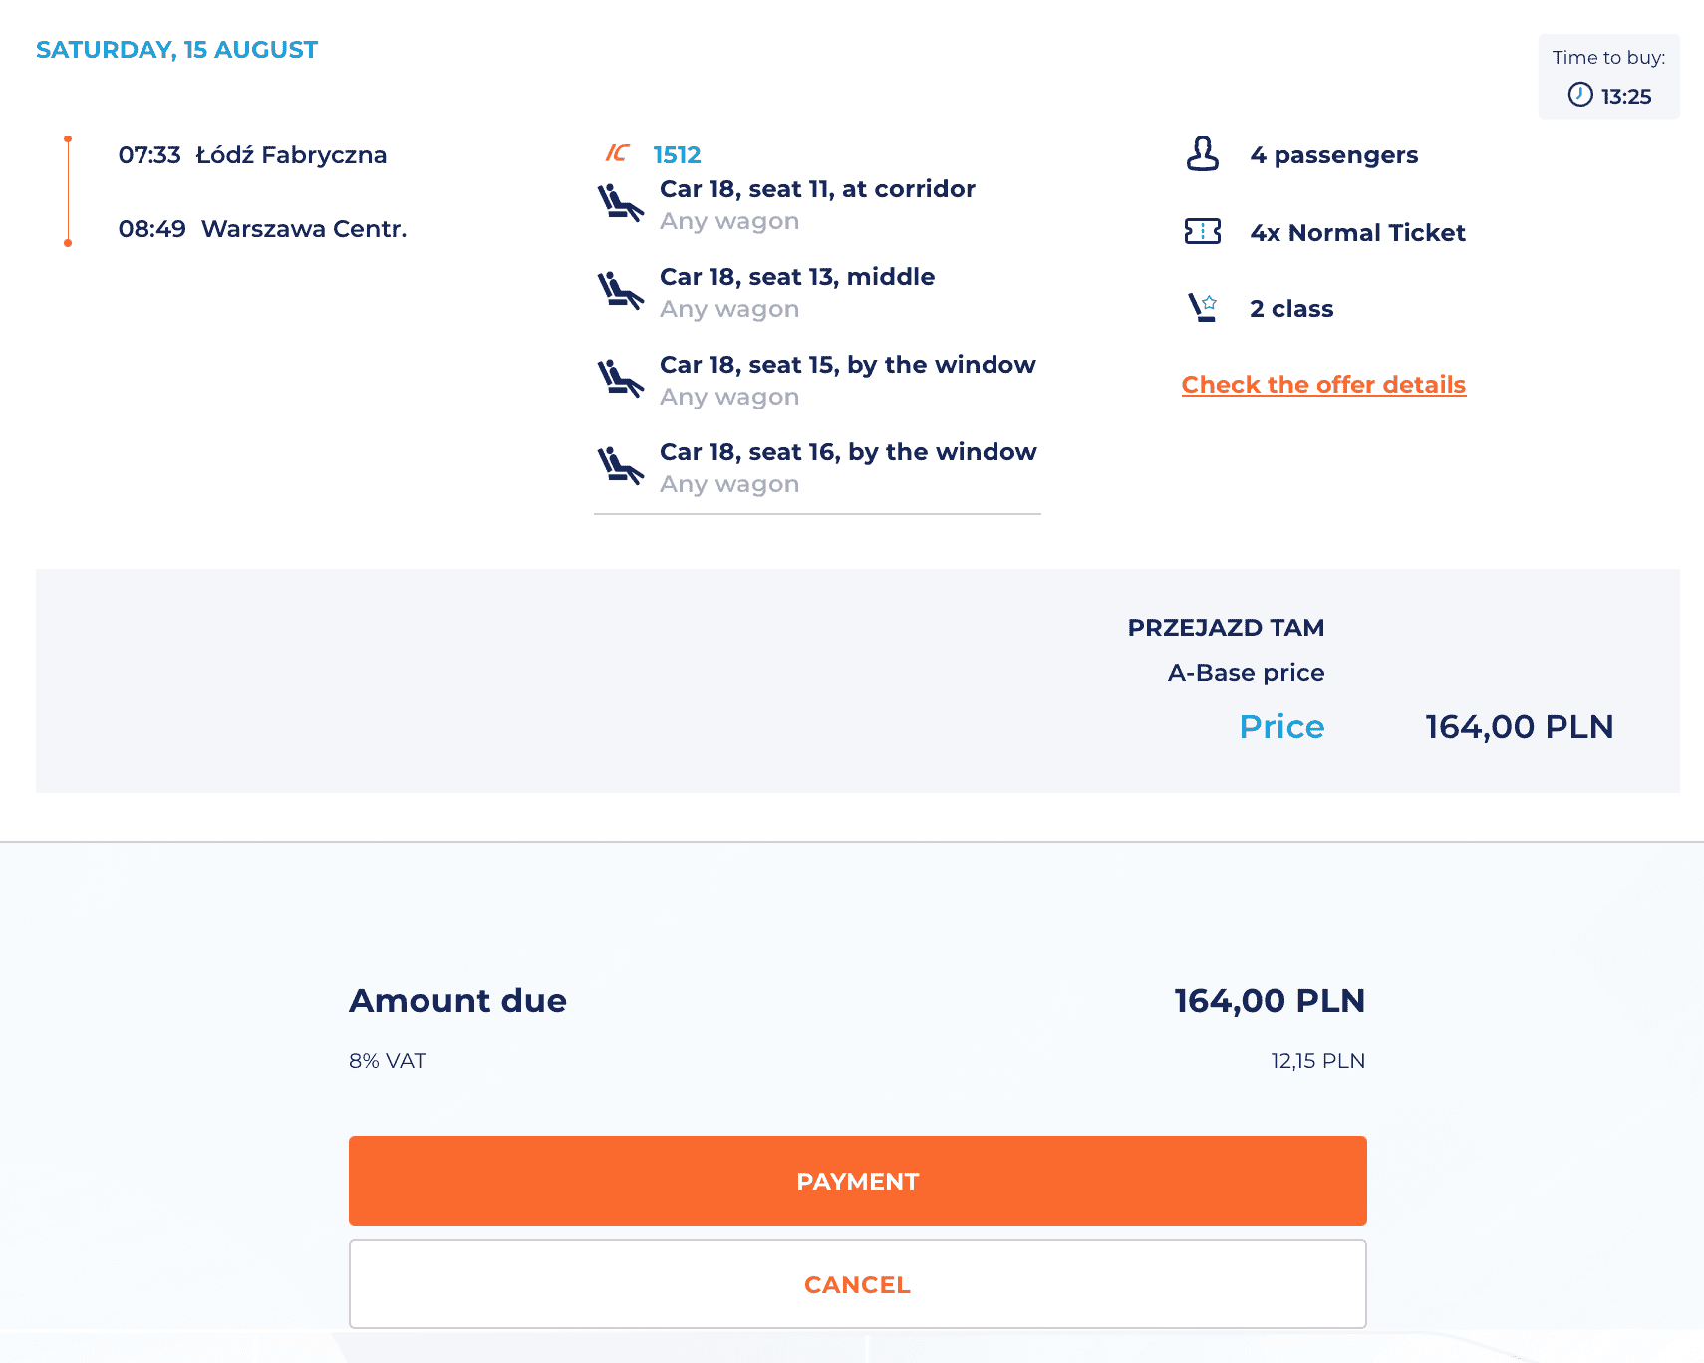Click the Saturday, 15 August date heading
This screenshot has width=1704, height=1363.
coord(176,50)
